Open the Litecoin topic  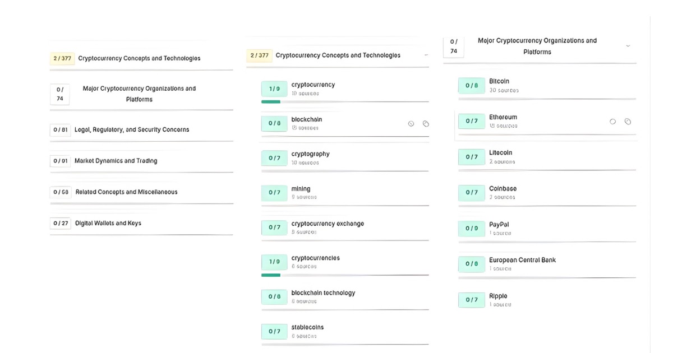[500, 153]
